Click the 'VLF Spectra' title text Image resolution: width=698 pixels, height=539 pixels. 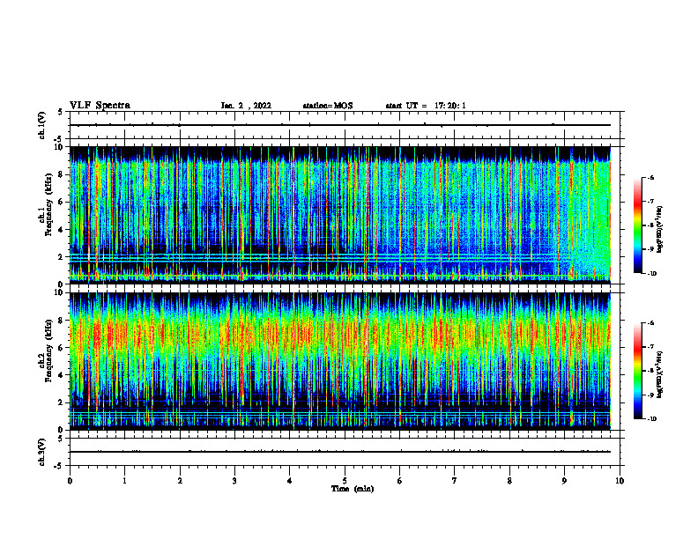pos(100,106)
